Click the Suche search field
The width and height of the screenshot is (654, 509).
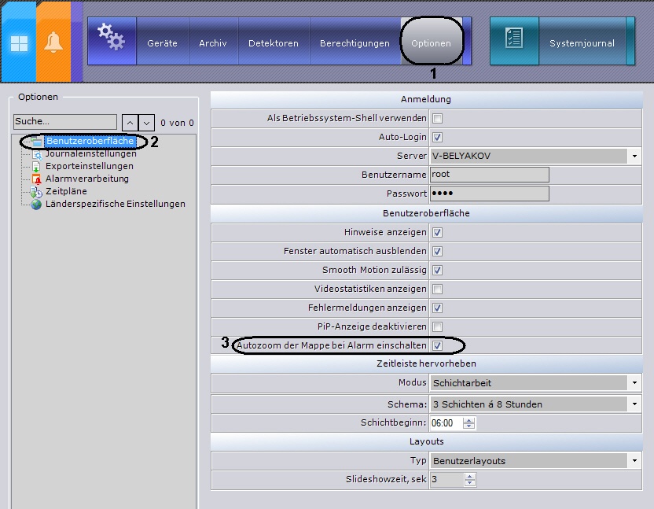click(65, 121)
